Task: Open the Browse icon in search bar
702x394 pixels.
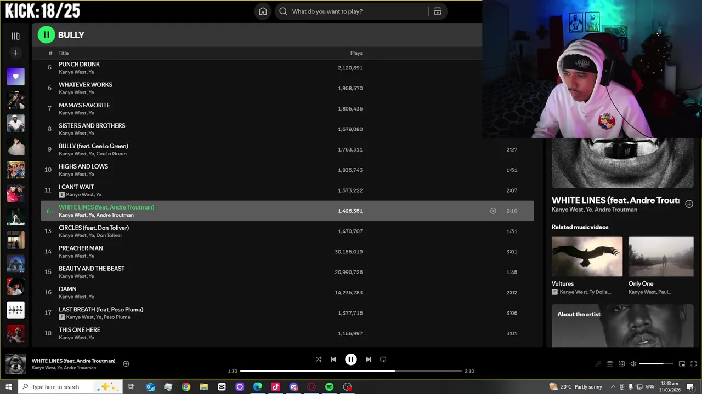Action: [438, 11]
